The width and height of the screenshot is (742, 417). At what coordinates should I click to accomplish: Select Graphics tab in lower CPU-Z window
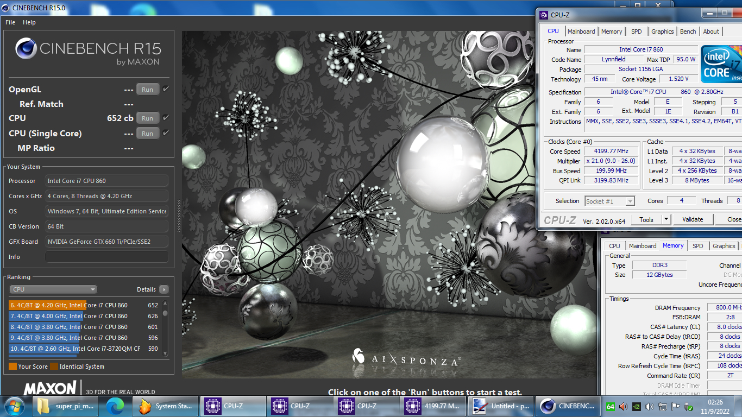tap(724, 246)
